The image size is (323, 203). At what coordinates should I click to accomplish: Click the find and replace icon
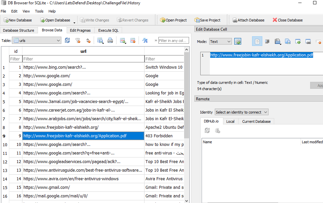point(145,41)
